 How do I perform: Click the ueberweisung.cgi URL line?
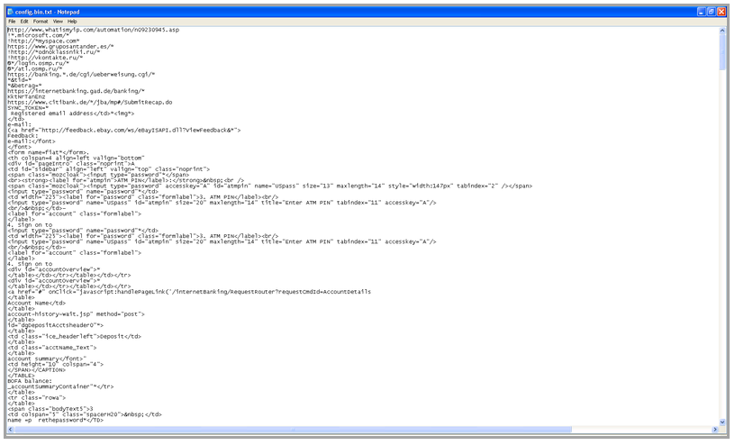coord(81,74)
